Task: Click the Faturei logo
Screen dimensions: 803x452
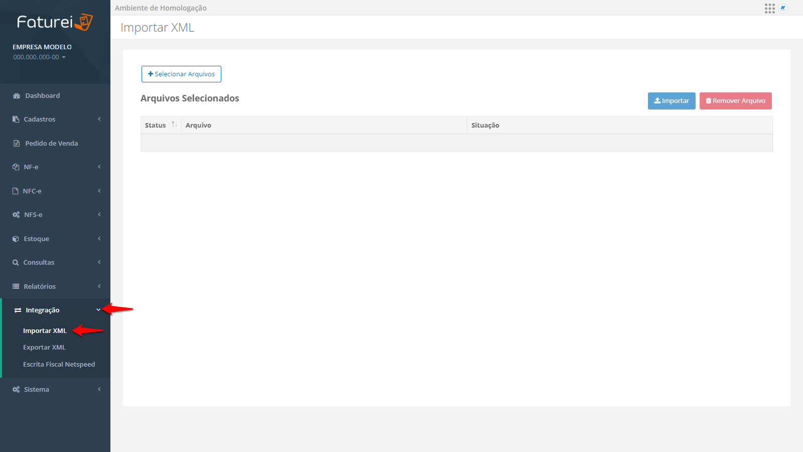Action: [55, 22]
